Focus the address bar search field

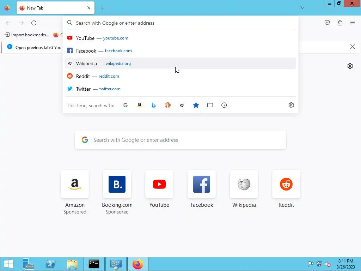180,23
